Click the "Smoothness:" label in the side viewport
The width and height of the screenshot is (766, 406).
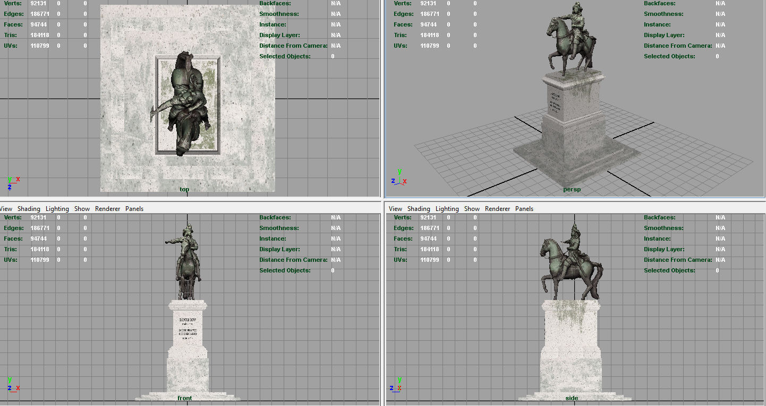click(663, 228)
